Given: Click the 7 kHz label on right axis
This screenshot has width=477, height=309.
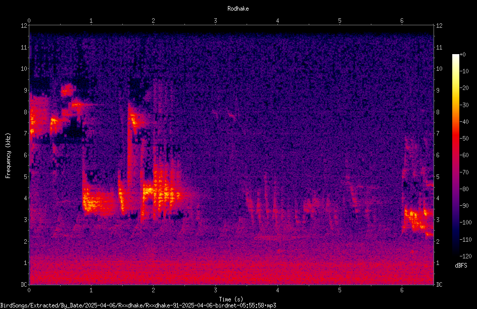Looking at the screenshot, I should [438, 134].
